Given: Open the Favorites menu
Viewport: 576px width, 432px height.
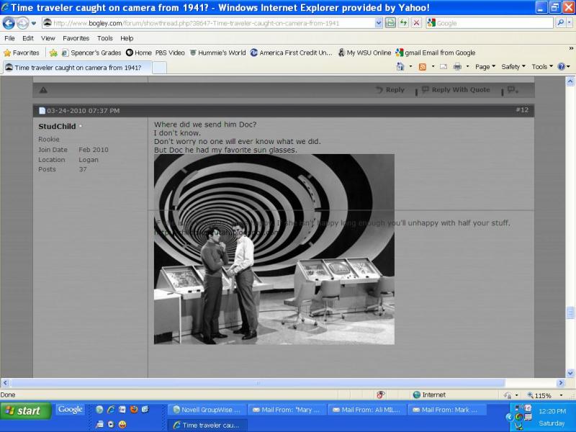Looking at the screenshot, I should click(76, 38).
